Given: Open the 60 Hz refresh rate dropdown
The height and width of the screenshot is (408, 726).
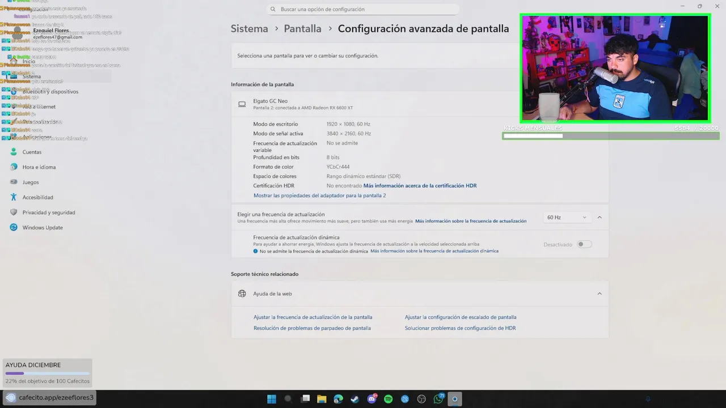Looking at the screenshot, I should [567, 218].
